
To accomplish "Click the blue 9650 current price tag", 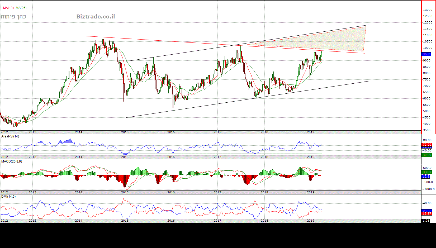I will click(x=426, y=54).
